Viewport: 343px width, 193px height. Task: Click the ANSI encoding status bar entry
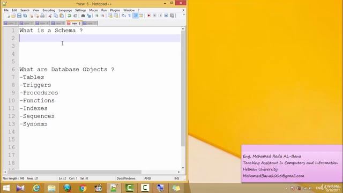pos(148,179)
